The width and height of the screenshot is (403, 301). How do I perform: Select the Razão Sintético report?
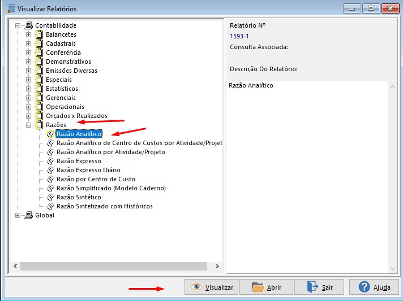pos(79,197)
